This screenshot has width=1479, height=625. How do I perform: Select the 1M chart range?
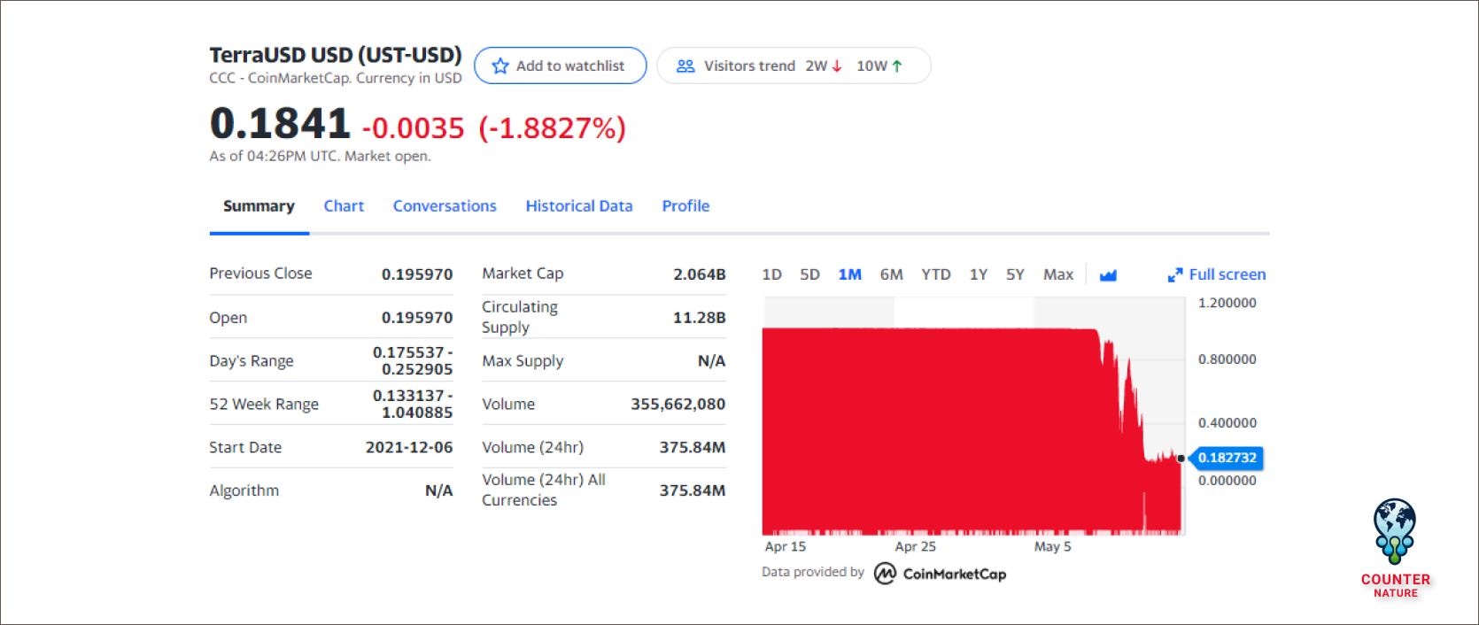[x=850, y=274]
